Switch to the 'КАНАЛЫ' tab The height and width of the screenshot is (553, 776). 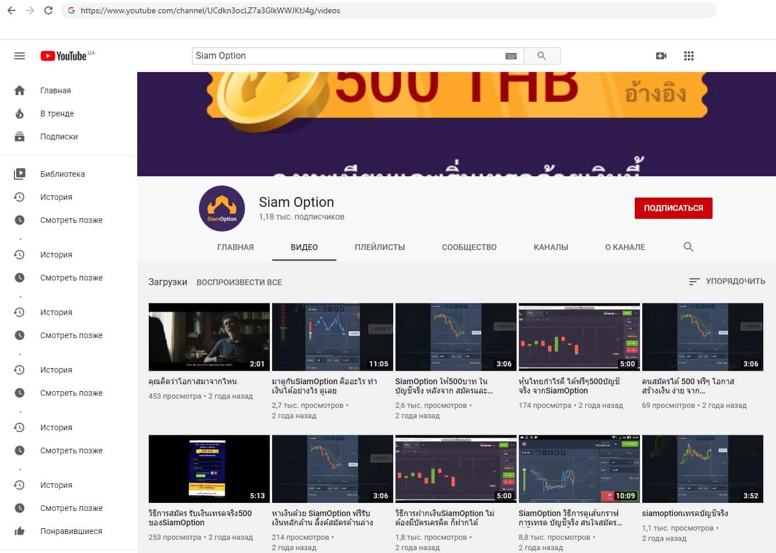pos(551,247)
